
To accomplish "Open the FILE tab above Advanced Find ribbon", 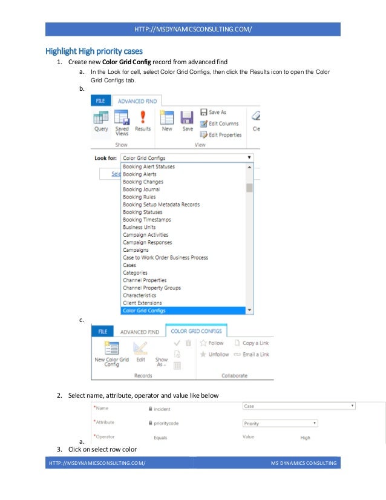I will [x=100, y=100].
